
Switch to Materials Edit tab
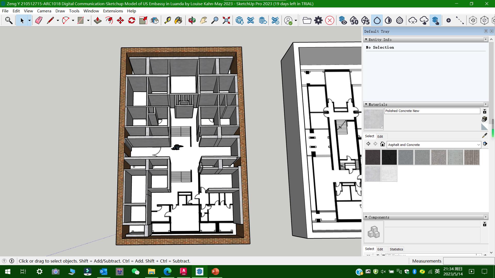click(x=380, y=136)
